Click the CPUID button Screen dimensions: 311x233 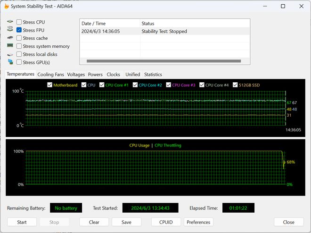[166, 222]
